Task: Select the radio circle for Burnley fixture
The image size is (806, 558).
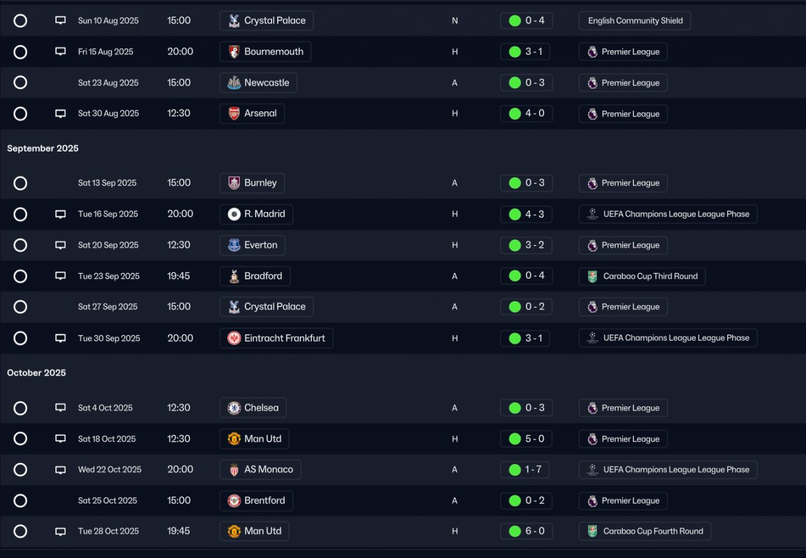Action: point(20,183)
